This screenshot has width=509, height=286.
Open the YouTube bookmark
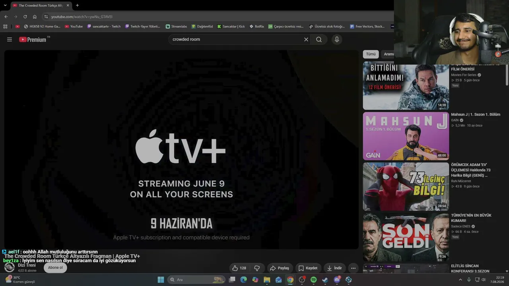tap(74, 27)
